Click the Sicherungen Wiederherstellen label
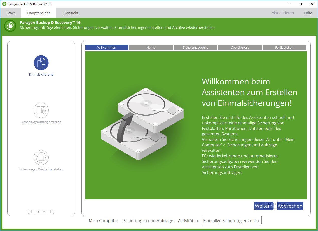This screenshot has height=231, width=318. [x=41, y=169]
